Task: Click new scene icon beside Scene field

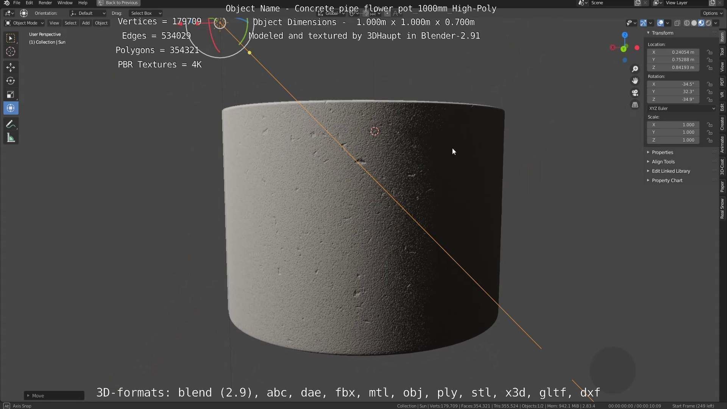Action: click(638, 3)
